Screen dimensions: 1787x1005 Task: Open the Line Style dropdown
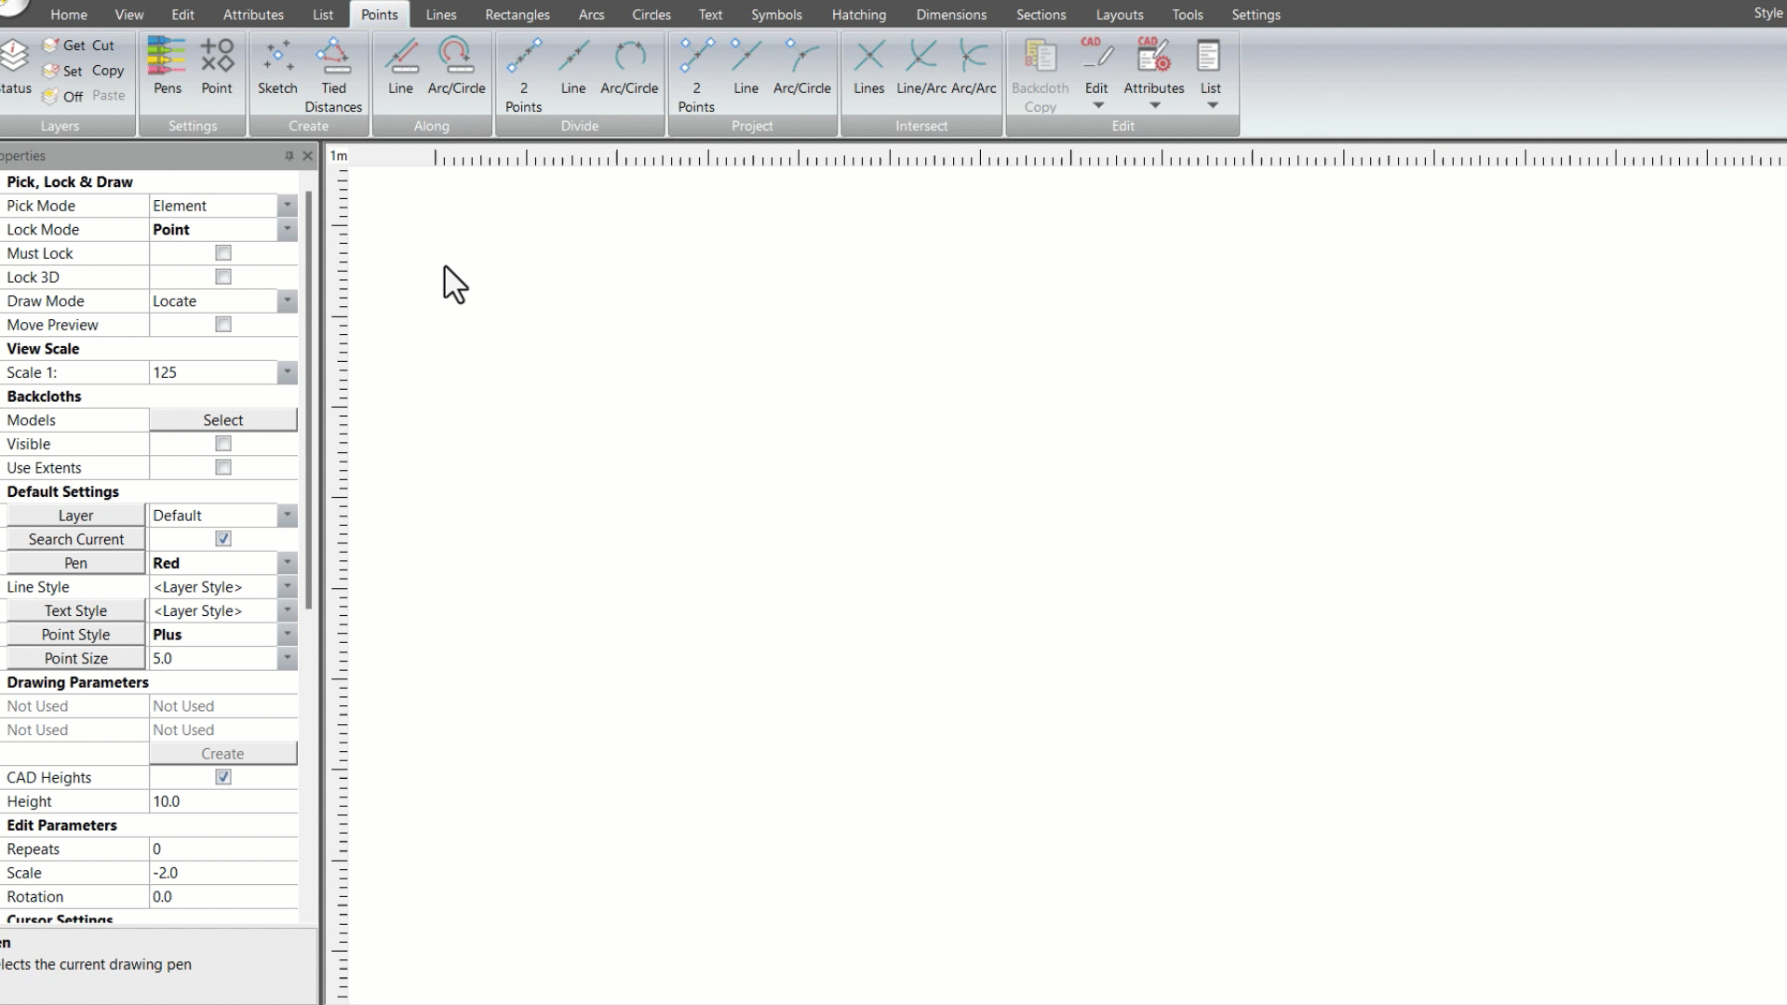coord(287,587)
